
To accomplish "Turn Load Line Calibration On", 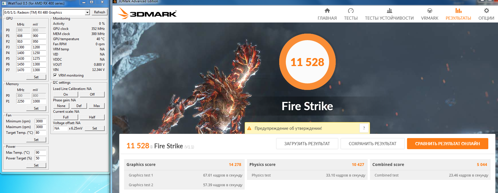I will click(66, 95).
